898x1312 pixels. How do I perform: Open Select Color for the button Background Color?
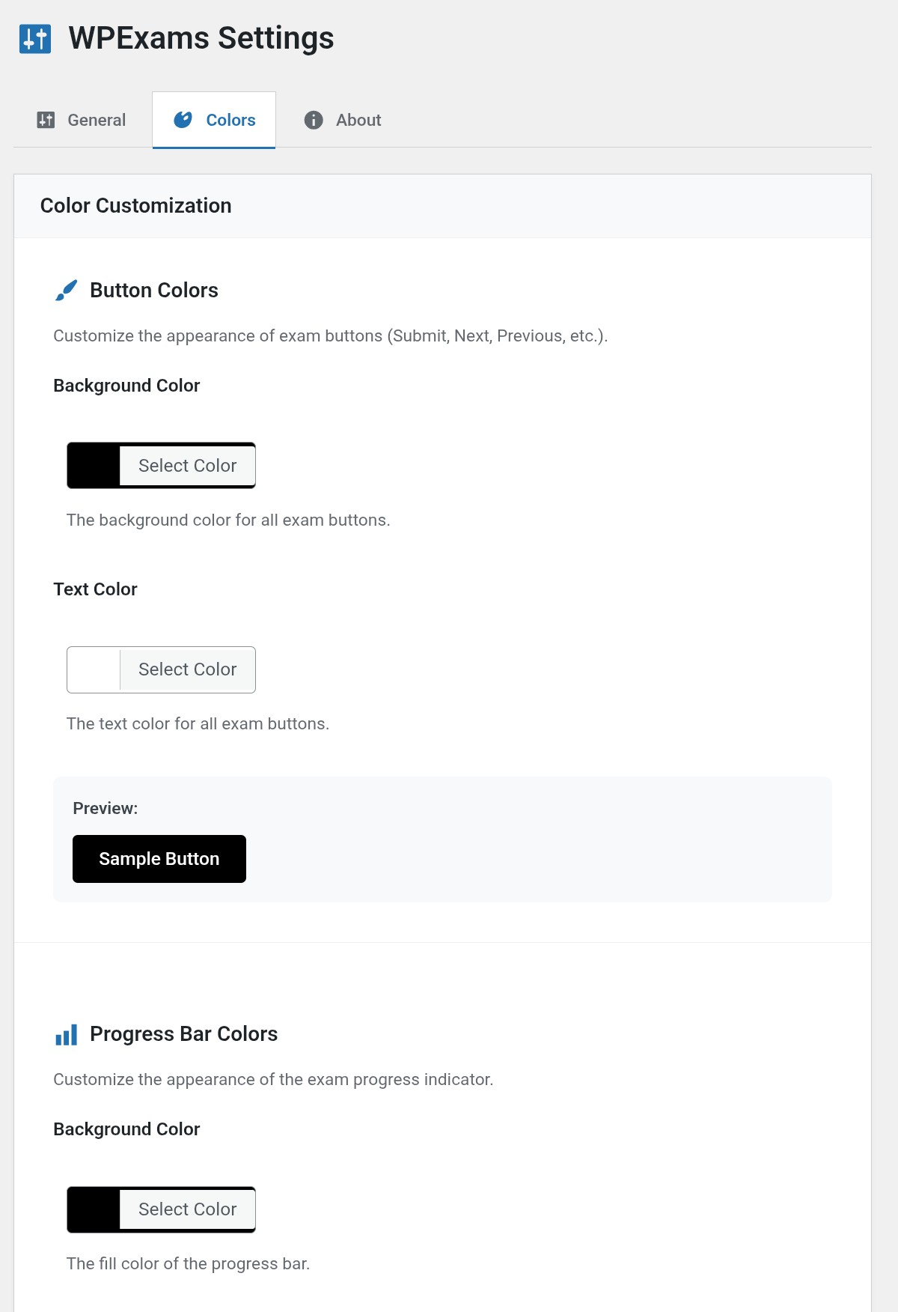[186, 465]
